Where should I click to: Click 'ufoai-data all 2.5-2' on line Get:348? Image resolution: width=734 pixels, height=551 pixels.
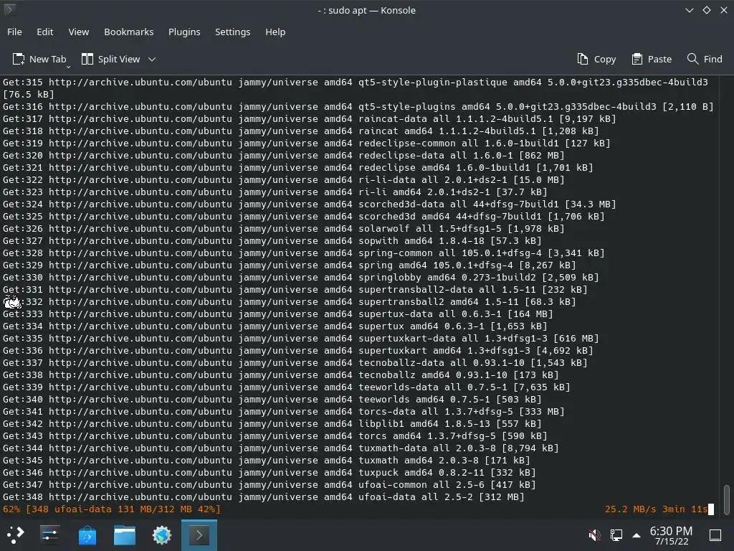click(x=416, y=496)
